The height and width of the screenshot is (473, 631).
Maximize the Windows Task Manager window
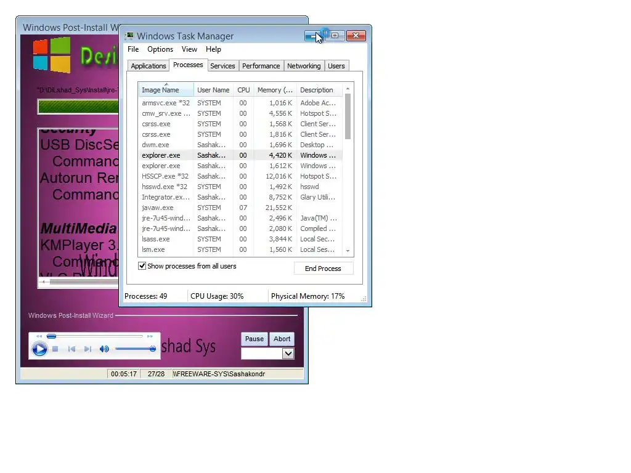335,36
